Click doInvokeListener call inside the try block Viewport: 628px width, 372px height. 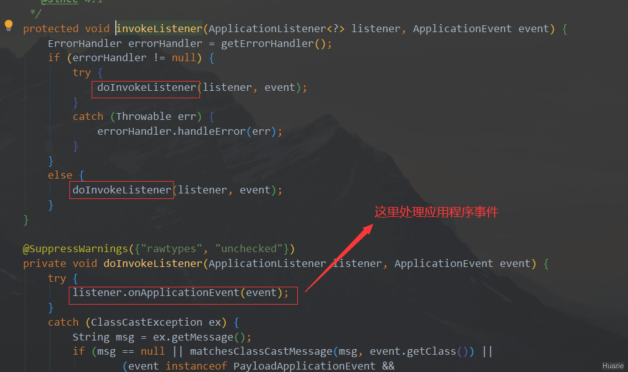pyautogui.click(x=147, y=88)
